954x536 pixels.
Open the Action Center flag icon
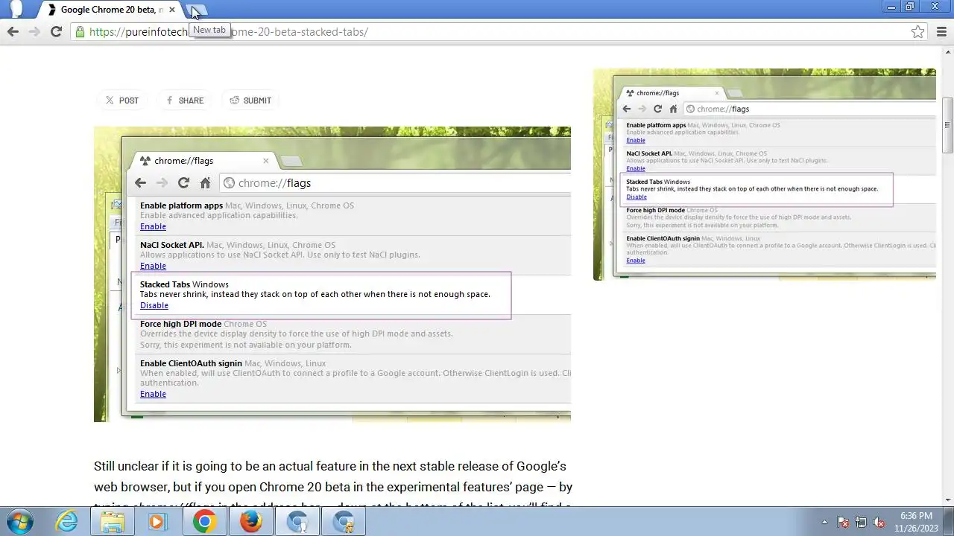843,522
